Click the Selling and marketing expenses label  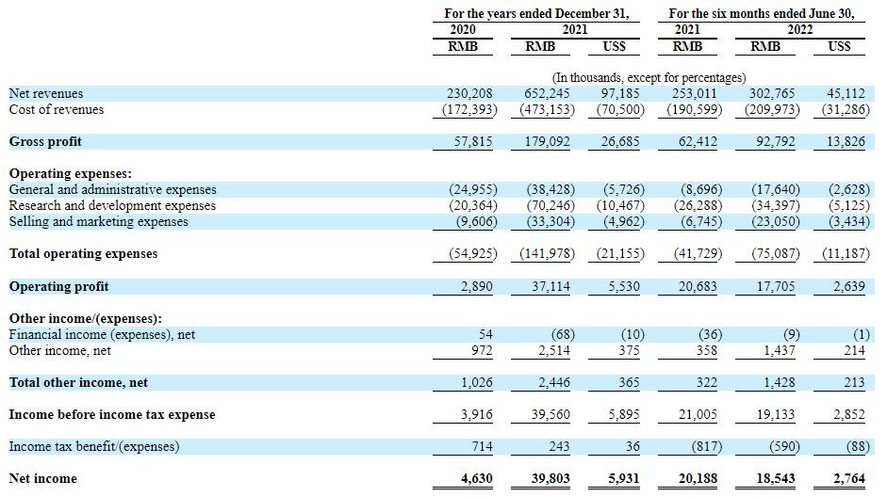(99, 222)
